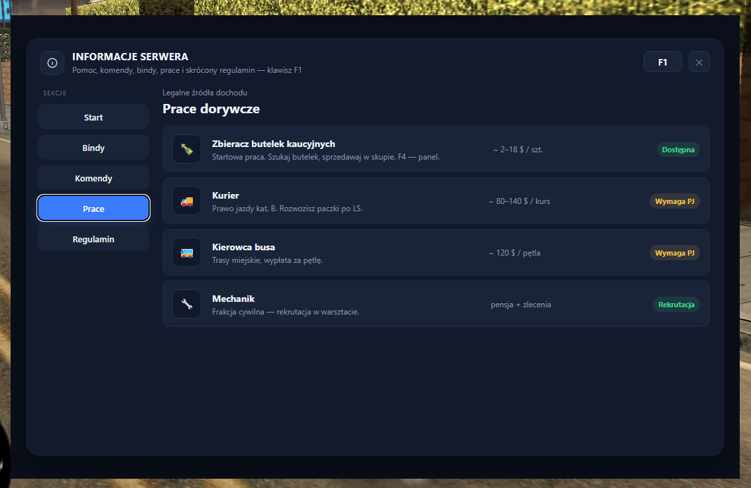
Task: Click the Rekrutacja badge for Mechanik
Action: pos(676,305)
